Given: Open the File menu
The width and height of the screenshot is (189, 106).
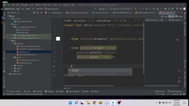Looking at the screenshot, I should pyautogui.click(x=9, y=5).
